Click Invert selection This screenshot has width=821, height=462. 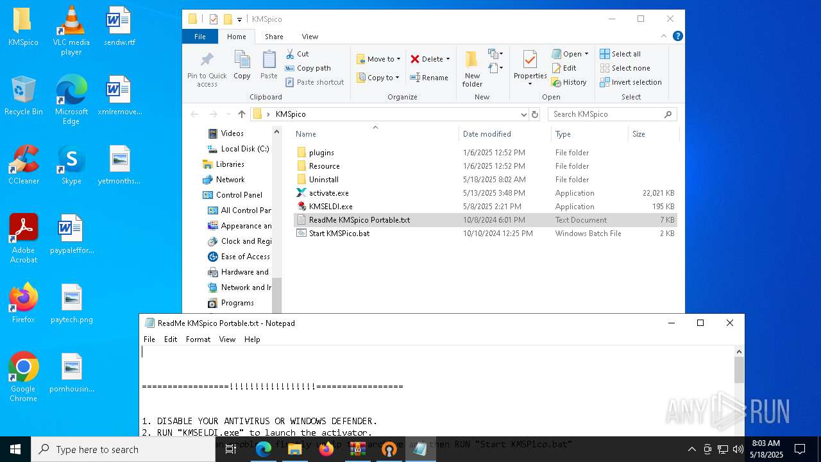pyautogui.click(x=631, y=82)
